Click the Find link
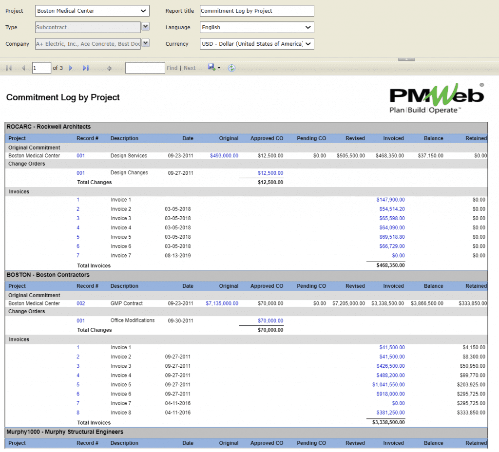This screenshot has width=499, height=452. [x=172, y=68]
